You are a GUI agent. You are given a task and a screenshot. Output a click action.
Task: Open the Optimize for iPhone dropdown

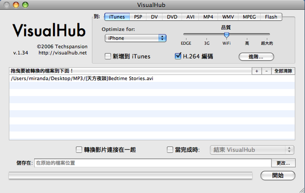click(136, 38)
